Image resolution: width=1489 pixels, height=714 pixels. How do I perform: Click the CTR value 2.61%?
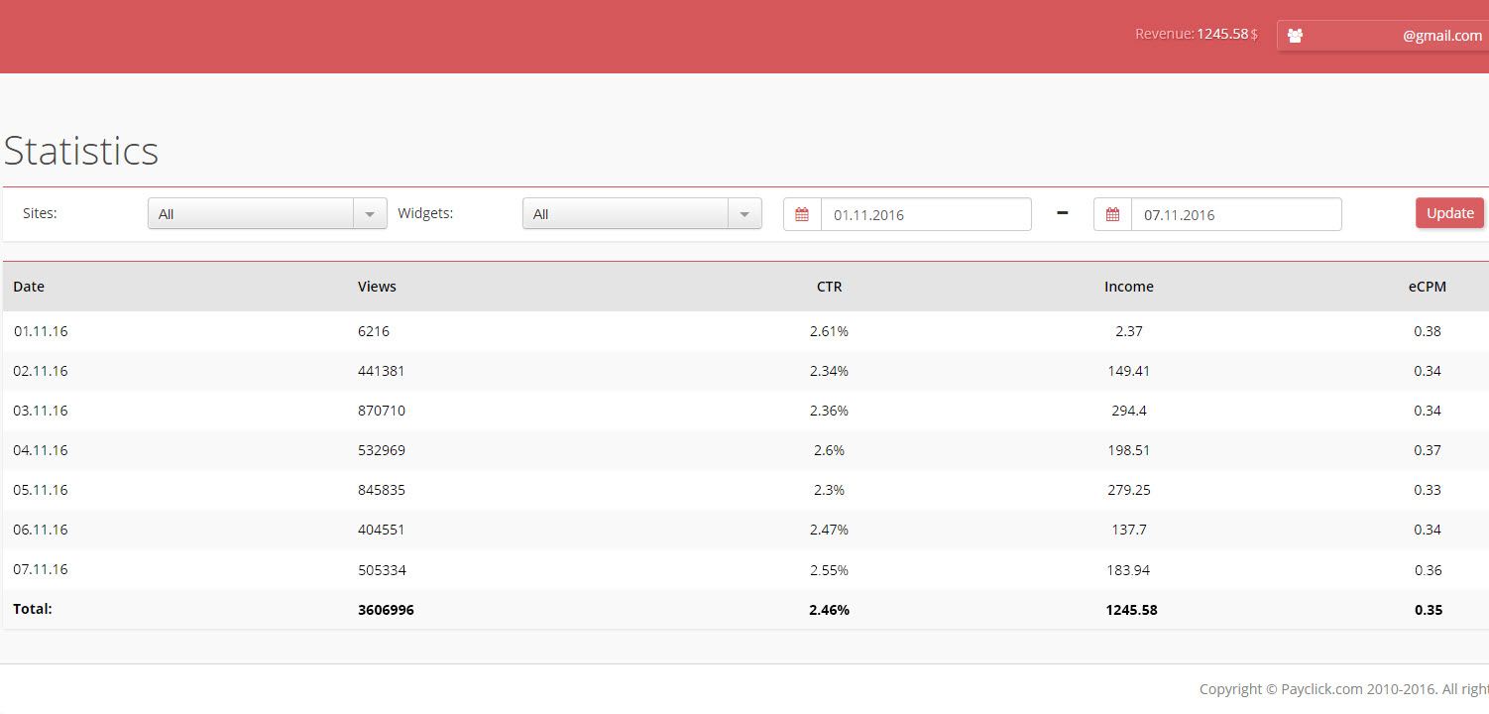(x=829, y=331)
